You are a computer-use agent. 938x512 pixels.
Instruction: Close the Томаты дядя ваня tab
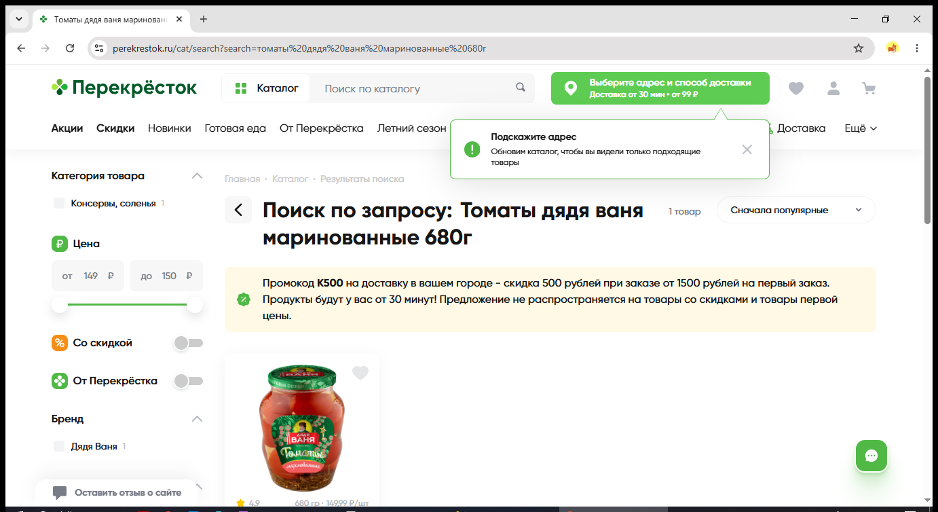[x=179, y=19]
